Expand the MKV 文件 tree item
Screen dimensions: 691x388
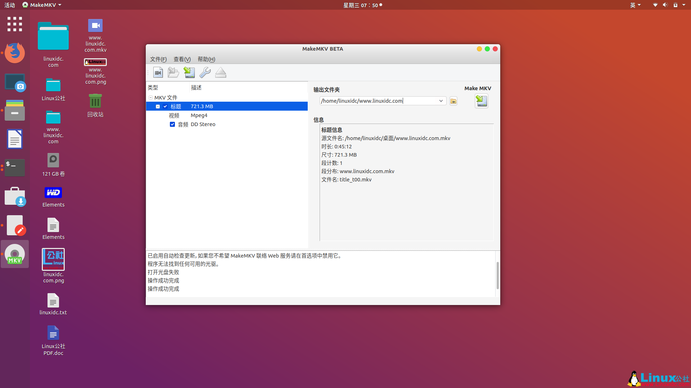[x=150, y=97]
